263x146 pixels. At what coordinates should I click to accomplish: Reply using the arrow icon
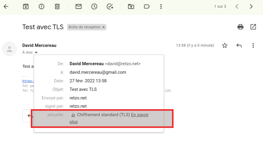pos(239,45)
